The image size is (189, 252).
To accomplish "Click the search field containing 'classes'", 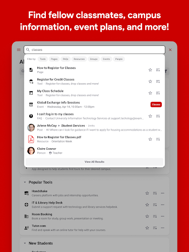I will pos(94,50).
